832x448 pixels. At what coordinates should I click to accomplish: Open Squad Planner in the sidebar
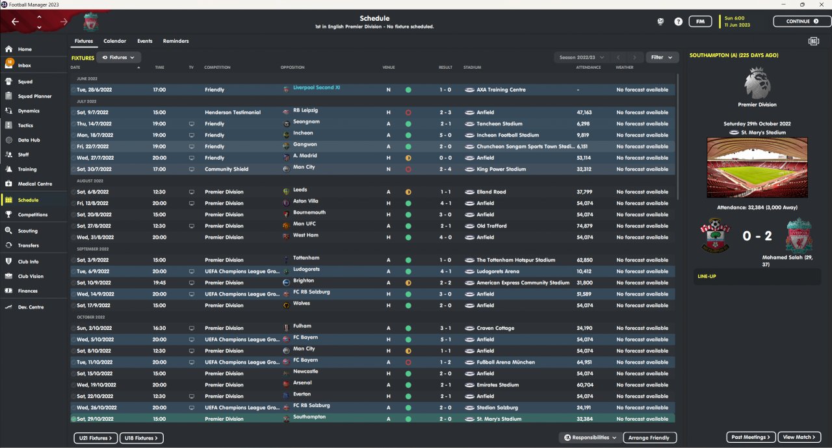(x=34, y=96)
